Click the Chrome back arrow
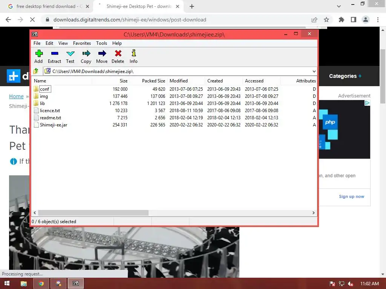Screen dimensions: 386x289 (8, 20)
